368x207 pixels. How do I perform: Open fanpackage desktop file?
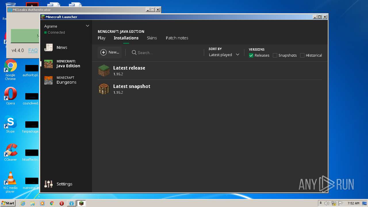click(x=30, y=126)
